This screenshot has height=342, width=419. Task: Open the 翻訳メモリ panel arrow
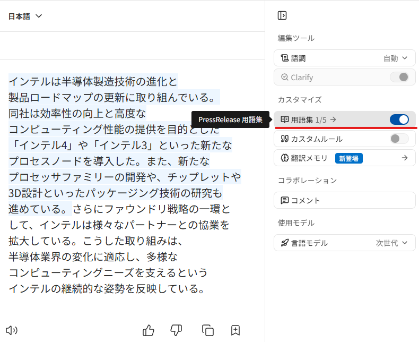404,158
